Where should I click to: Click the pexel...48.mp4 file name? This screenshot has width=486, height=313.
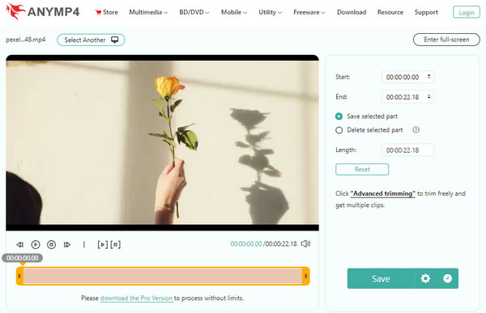tap(26, 40)
